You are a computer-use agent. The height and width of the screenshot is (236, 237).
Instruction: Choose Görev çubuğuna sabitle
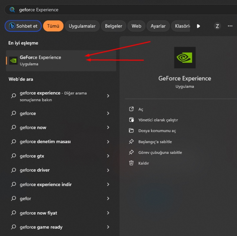click(x=160, y=152)
